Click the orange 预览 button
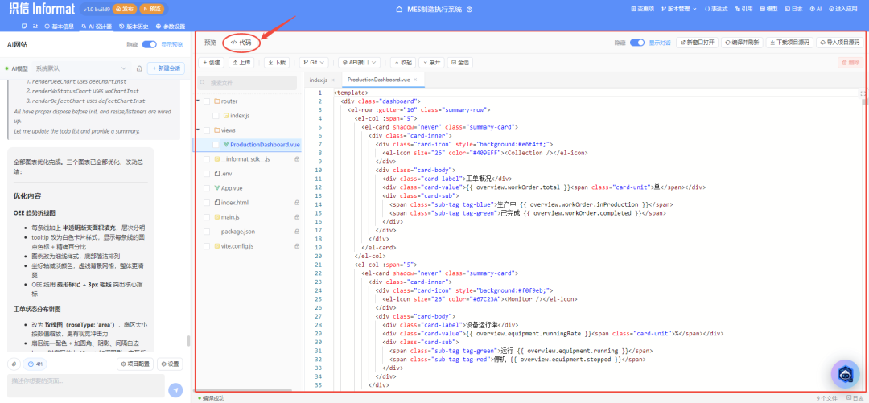 pyautogui.click(x=151, y=9)
